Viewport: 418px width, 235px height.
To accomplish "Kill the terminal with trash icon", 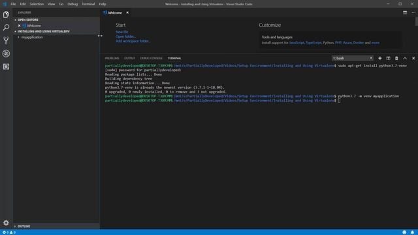I will coord(396,58).
